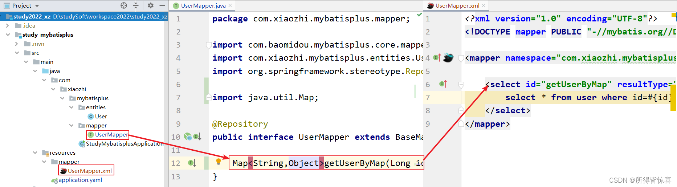Click navigate-to-interface gutter icon on XML line 4
Image resolution: width=677 pixels, height=187 pixels.
[x=437, y=57]
